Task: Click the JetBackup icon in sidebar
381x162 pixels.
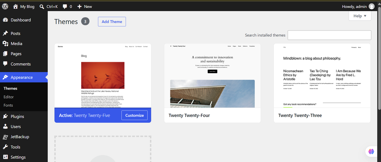Action: 5,137
